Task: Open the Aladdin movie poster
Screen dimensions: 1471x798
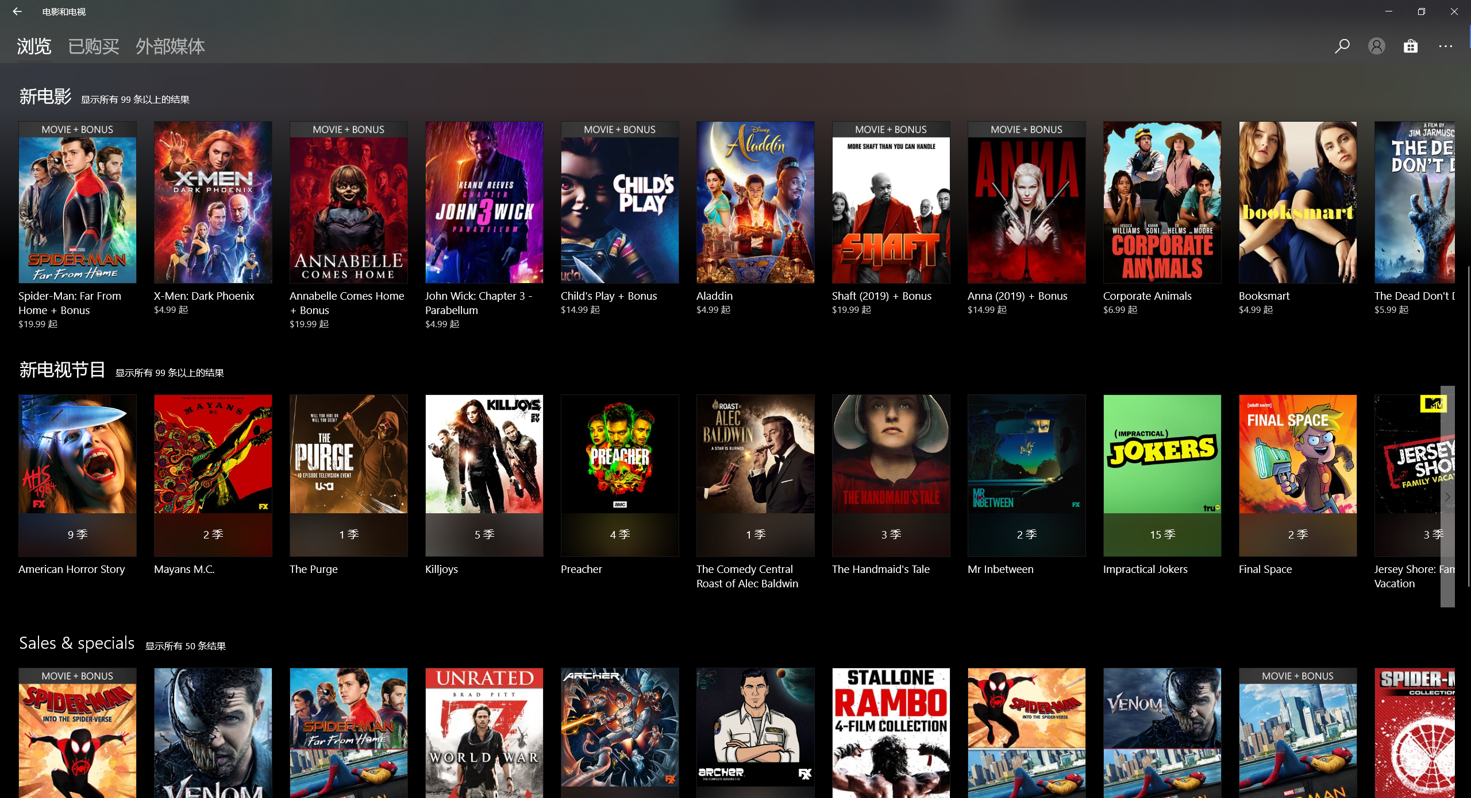Action: [755, 202]
